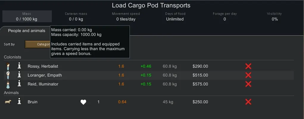This screenshot has height=119, width=304.
Task: Toggle the red X for Bruin
Action: point(248,102)
